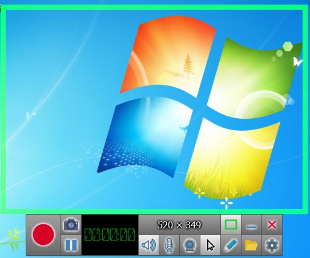The width and height of the screenshot is (310, 258).
Task: Open the 520 × 349 capture size selector
Action: [179, 224]
